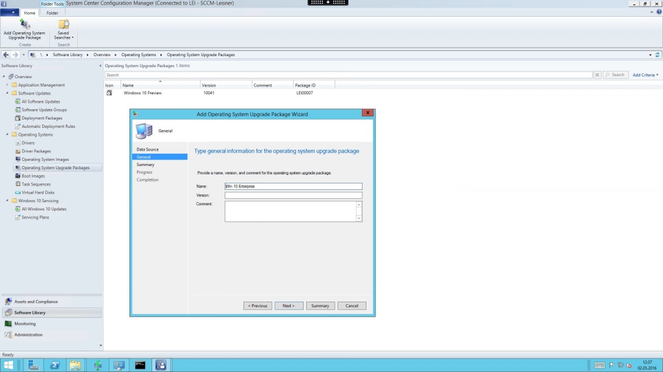This screenshot has width=663, height=372.
Task: Select Automatic Deployment Rules node
Action: point(48,126)
